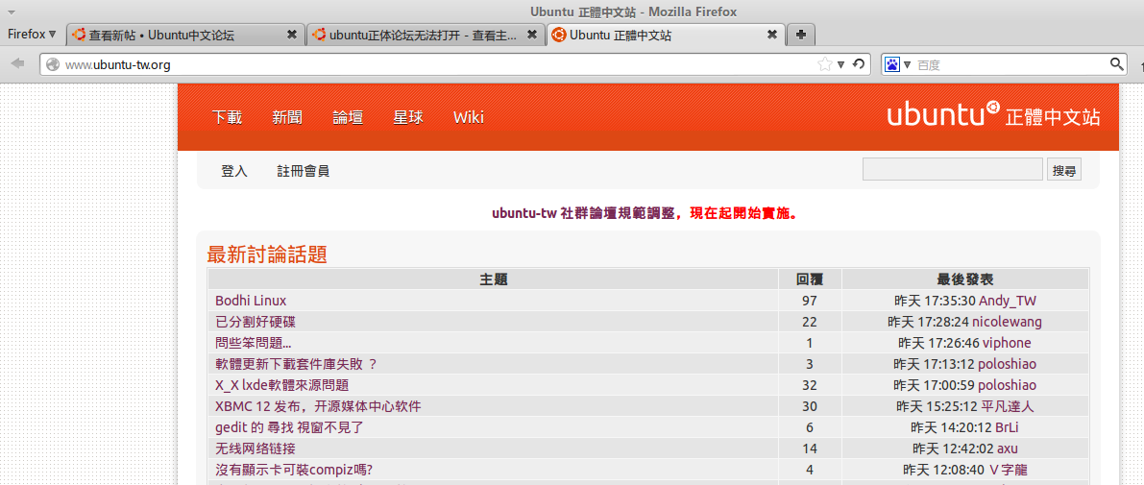This screenshot has width=1144, height=485.
Task: Close the Ubuntu中文论坛 tab
Action: click(x=292, y=35)
